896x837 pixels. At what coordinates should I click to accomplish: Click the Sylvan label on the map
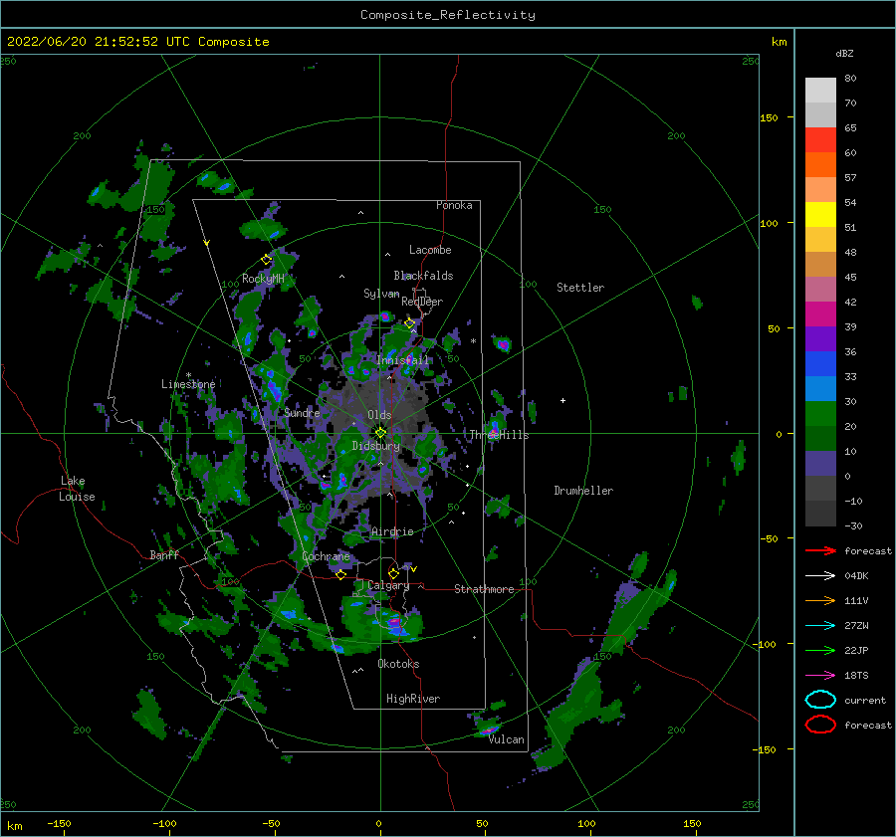[x=381, y=294]
